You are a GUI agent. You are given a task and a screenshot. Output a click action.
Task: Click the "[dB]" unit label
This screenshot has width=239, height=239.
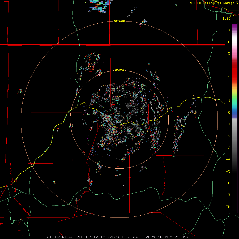[227, 18]
